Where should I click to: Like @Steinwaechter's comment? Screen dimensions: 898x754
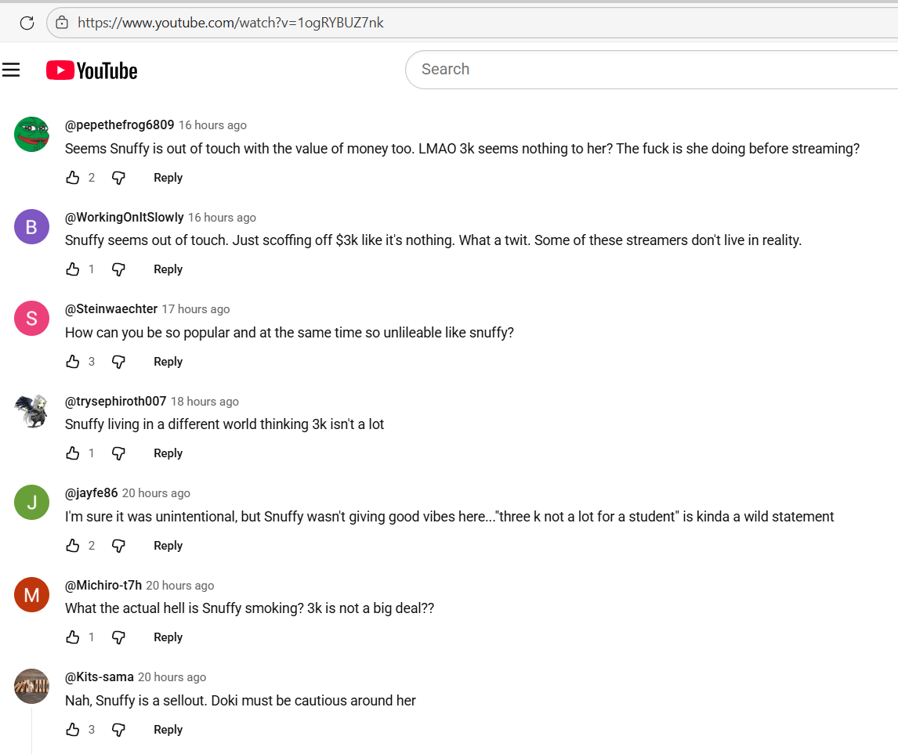click(73, 362)
